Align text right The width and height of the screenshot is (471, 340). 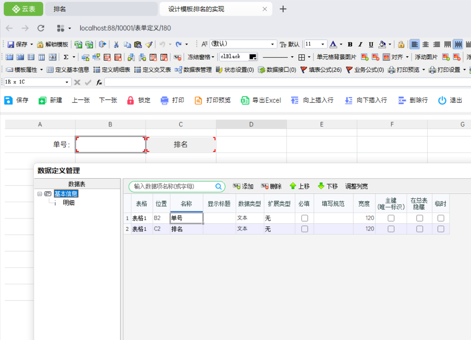coord(436,44)
